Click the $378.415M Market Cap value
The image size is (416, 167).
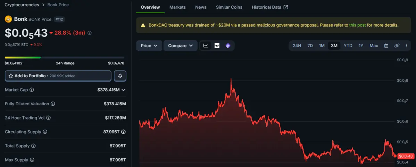pyautogui.click(x=108, y=90)
